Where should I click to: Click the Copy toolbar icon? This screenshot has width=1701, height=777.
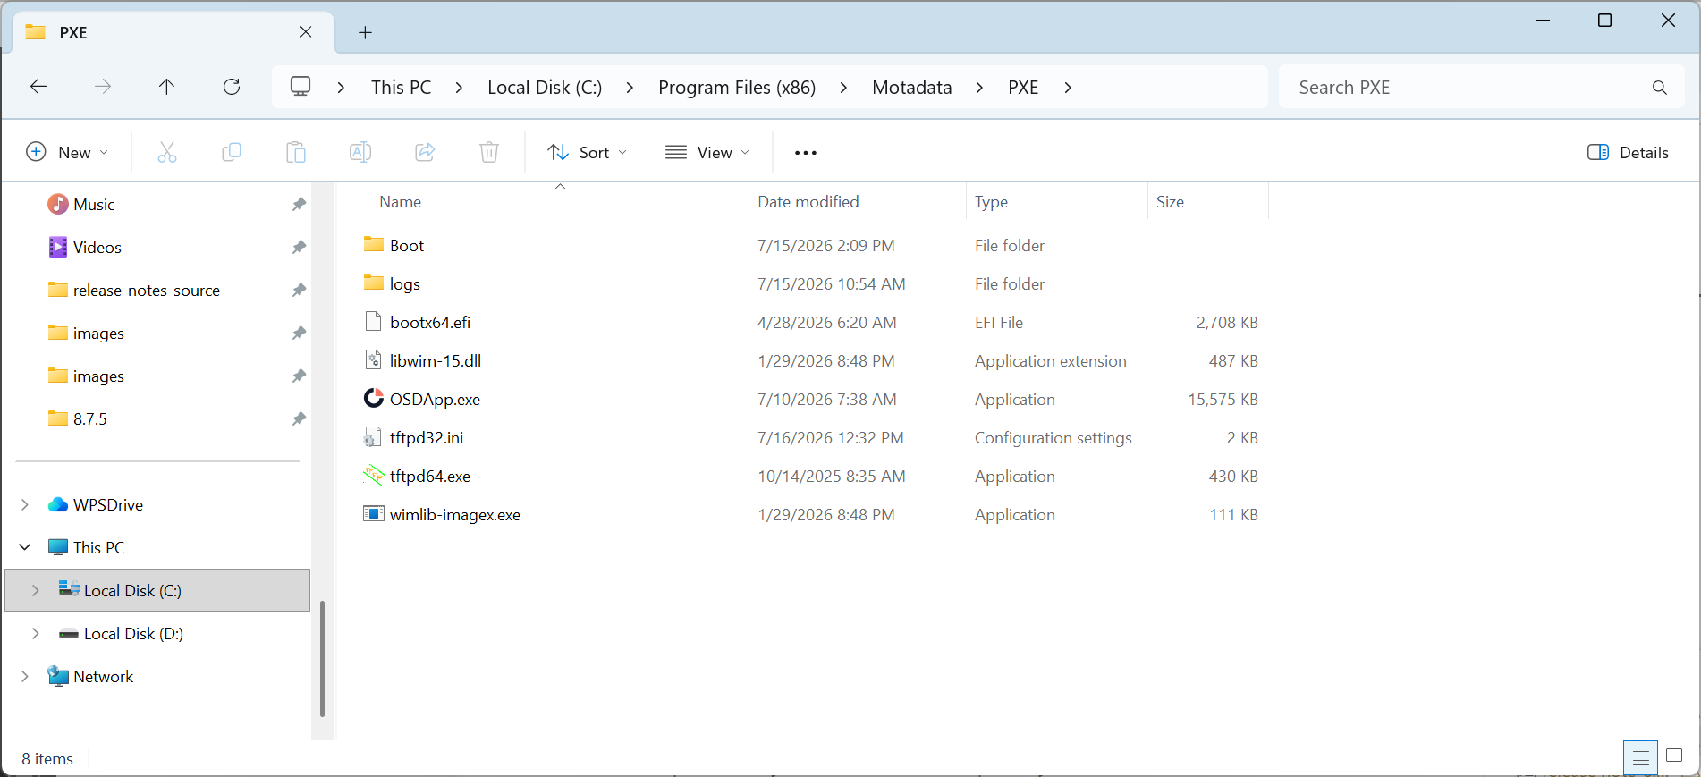tap(232, 152)
